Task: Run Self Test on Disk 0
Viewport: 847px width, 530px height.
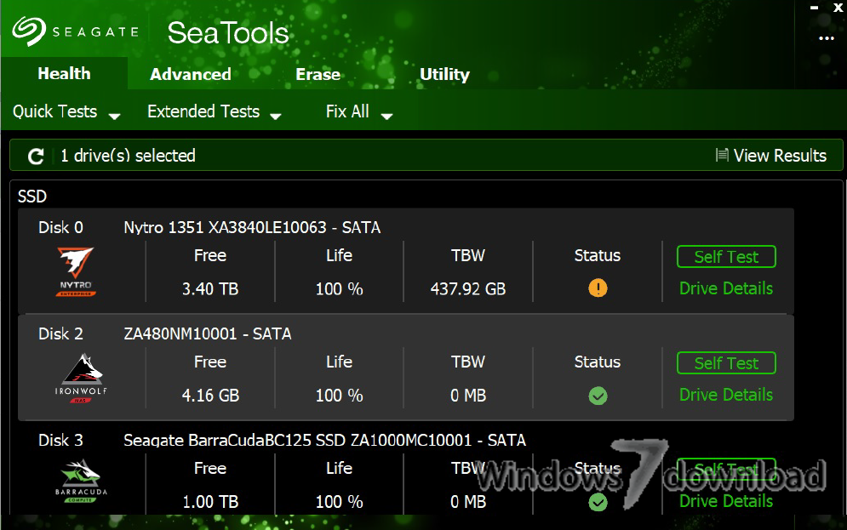Action: pyautogui.click(x=726, y=257)
